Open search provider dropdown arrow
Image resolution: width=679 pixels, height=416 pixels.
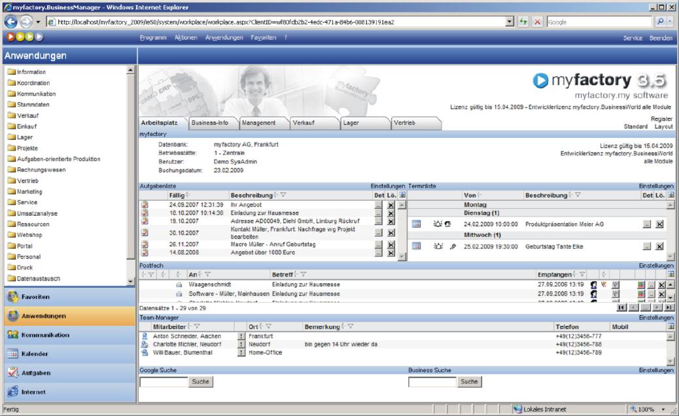click(670, 22)
